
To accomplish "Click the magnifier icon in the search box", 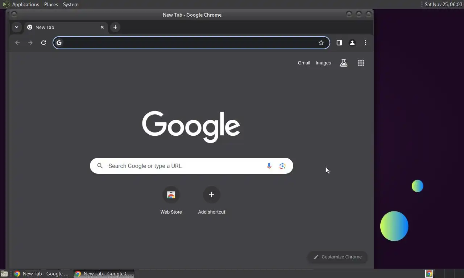I will tap(100, 166).
